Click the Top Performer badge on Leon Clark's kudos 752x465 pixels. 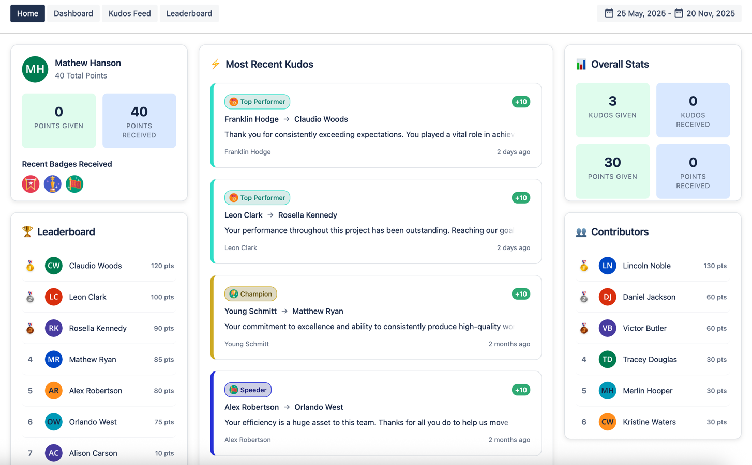click(257, 197)
